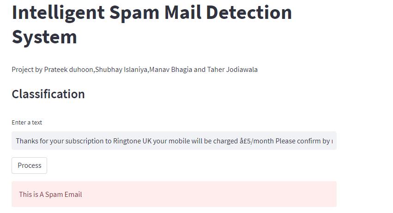393x213 pixels.
Task: Click the Classification subheading
Action: tap(48, 94)
